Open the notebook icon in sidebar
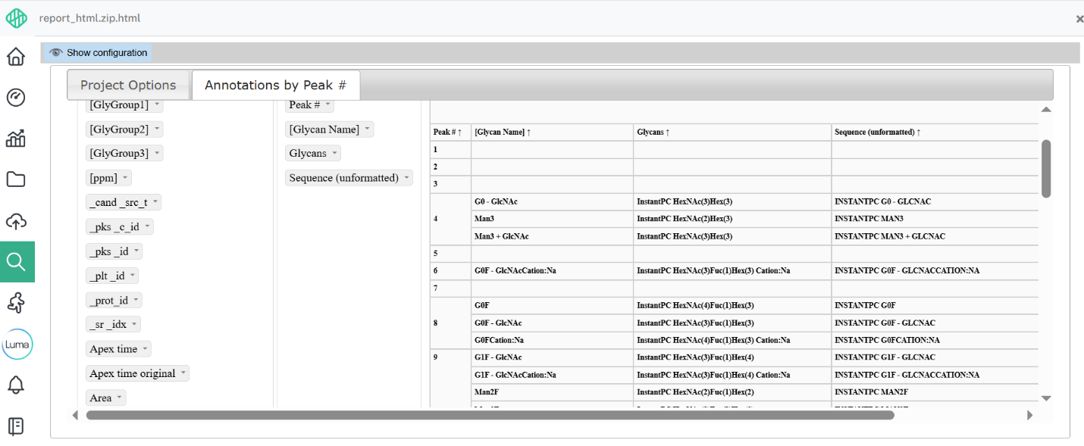The width and height of the screenshot is (1084, 446). click(x=16, y=426)
